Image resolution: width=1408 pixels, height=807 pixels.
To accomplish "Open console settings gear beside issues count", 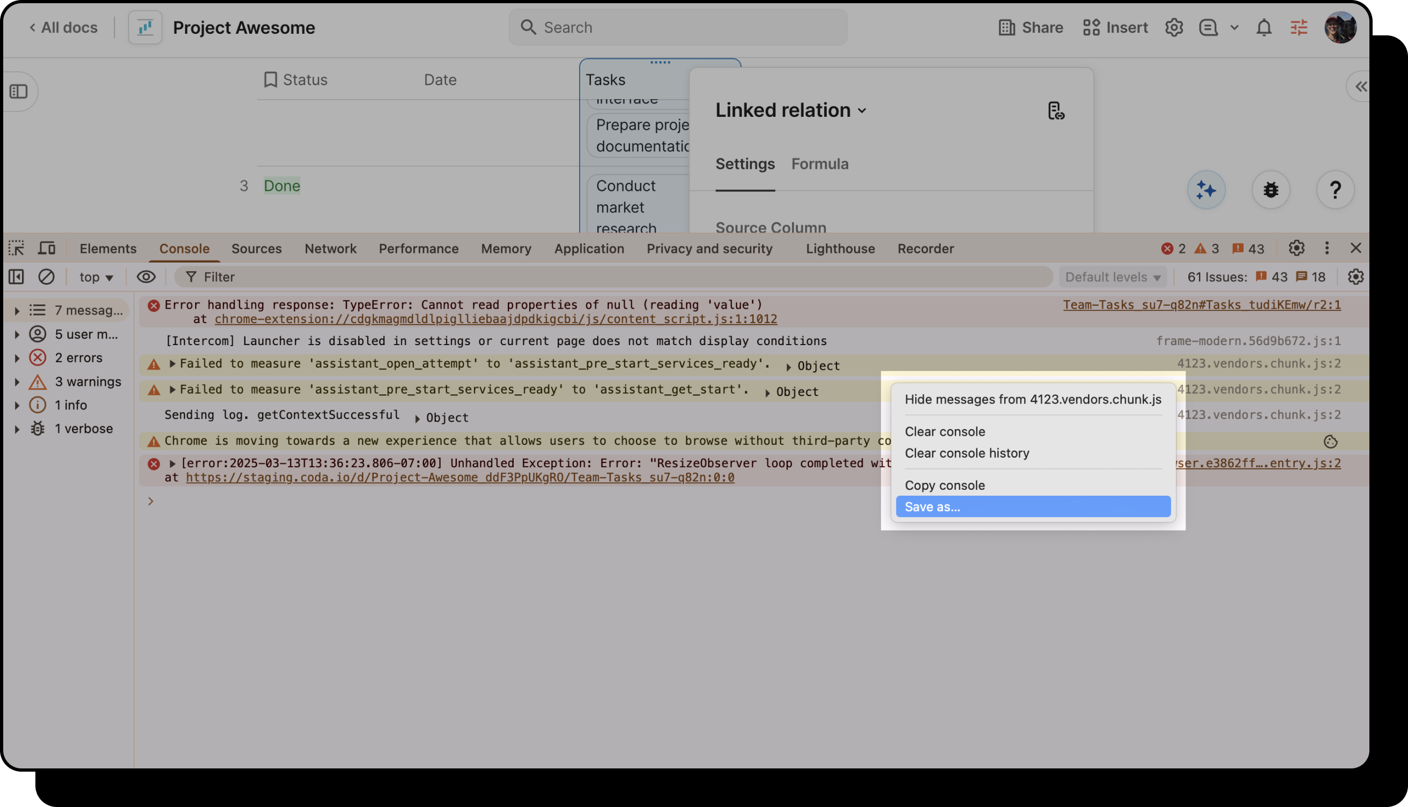I will tap(1355, 277).
